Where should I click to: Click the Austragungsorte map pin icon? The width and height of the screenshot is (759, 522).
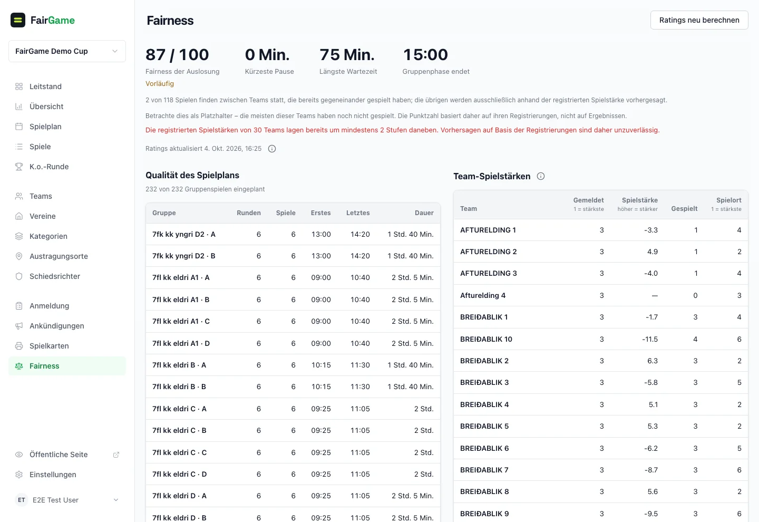(19, 256)
